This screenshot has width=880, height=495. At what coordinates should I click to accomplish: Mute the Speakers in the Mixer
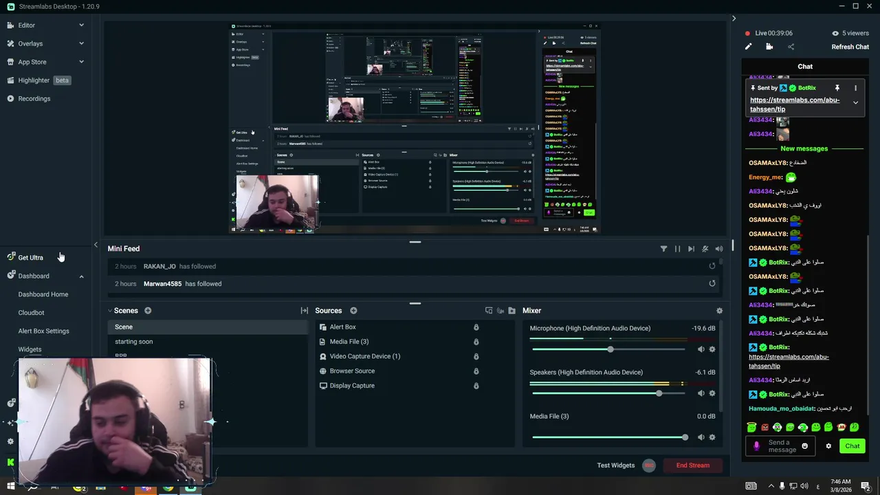tap(701, 393)
